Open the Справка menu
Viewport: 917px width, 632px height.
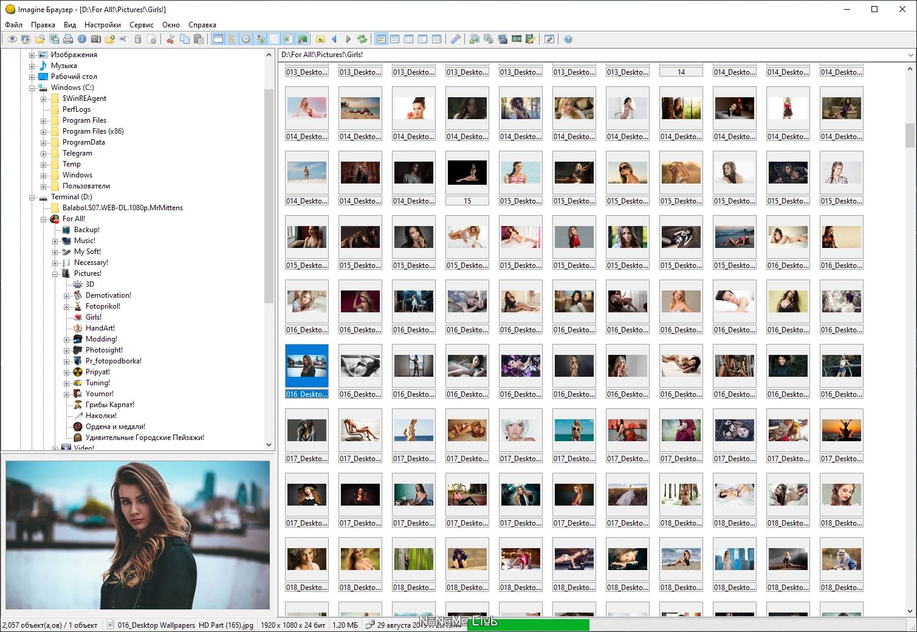click(202, 25)
